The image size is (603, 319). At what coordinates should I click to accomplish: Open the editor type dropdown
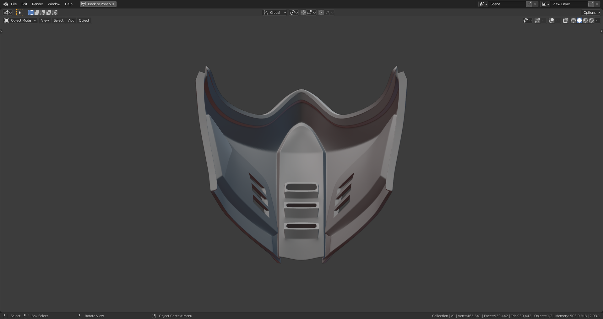(8, 13)
